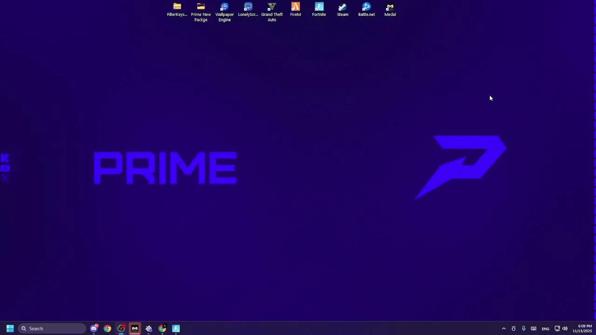Open the Chrome icon without profile badge
Viewport: 596px width, 335px height.
point(108,328)
